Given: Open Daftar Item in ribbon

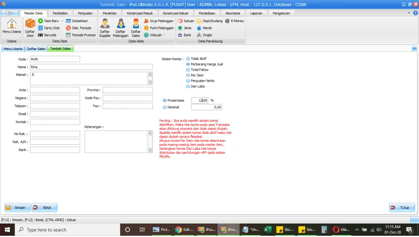Looking at the screenshot, I should [x=30, y=28].
